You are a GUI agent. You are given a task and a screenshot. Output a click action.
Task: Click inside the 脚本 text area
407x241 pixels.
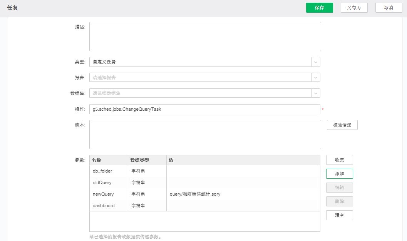pyautogui.click(x=205, y=135)
